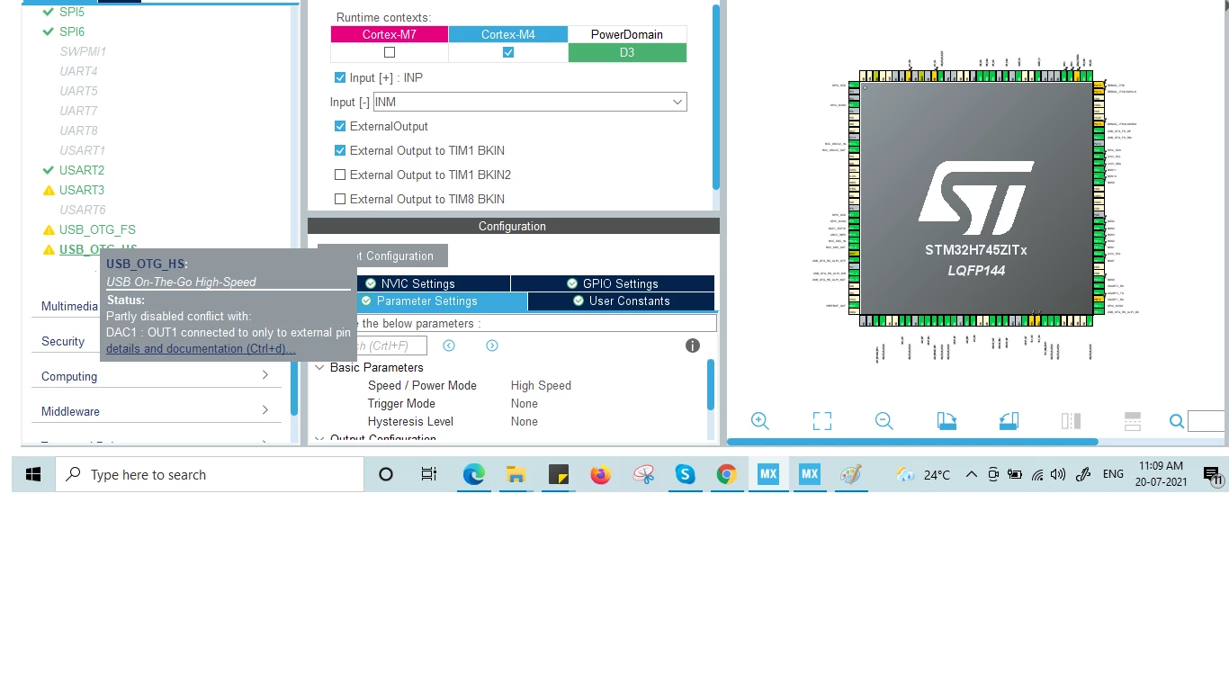Viewport: 1229px width, 691px height.
Task: Open the GPIO Settings tab
Action: tap(613, 283)
